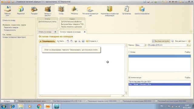Click the calculator M+ icon in title bar
Screen dimensions: 194x109
click(173, 2)
